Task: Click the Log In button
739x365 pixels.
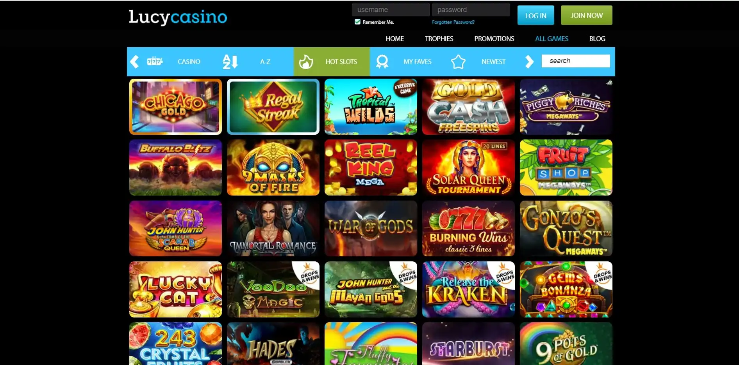Action: [536, 16]
